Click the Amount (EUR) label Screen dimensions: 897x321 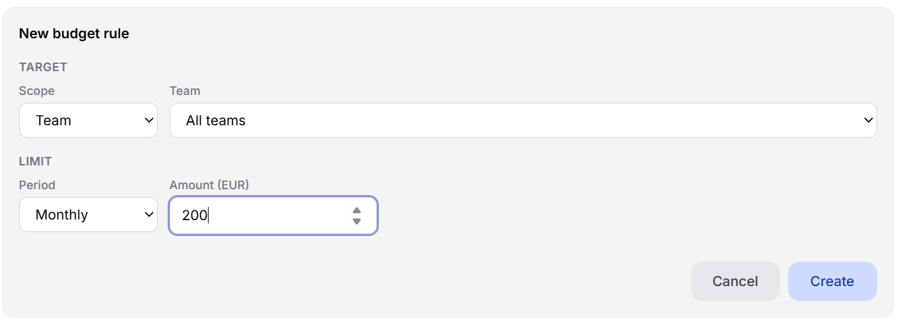209,185
